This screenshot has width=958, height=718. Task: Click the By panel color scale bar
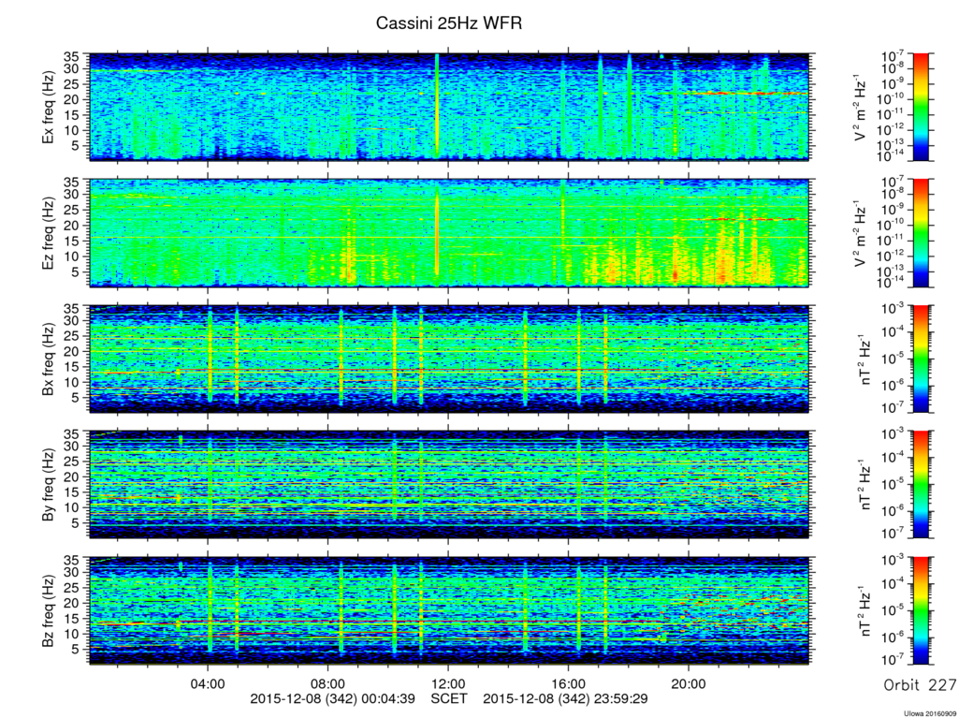point(921,484)
